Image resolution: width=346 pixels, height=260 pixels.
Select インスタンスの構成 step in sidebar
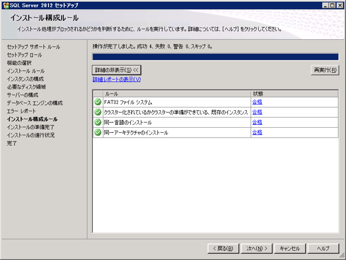click(25, 79)
